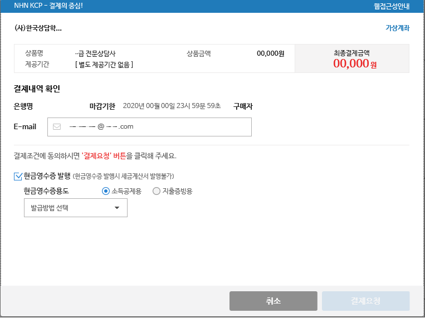Choose the 지출증빙용 radio option
The image size is (425, 318).
(x=156, y=191)
